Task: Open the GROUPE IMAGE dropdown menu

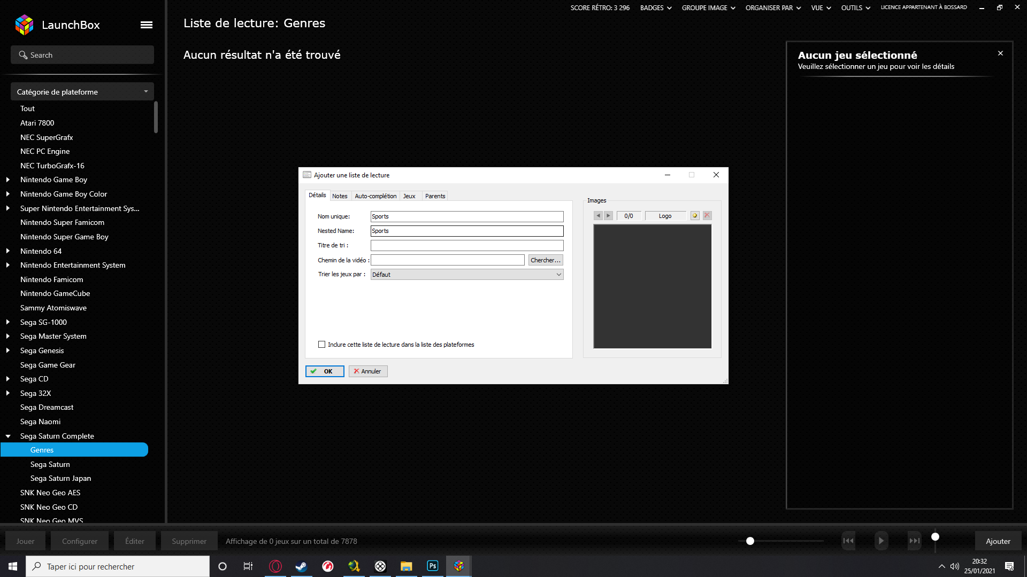Action: point(708,8)
